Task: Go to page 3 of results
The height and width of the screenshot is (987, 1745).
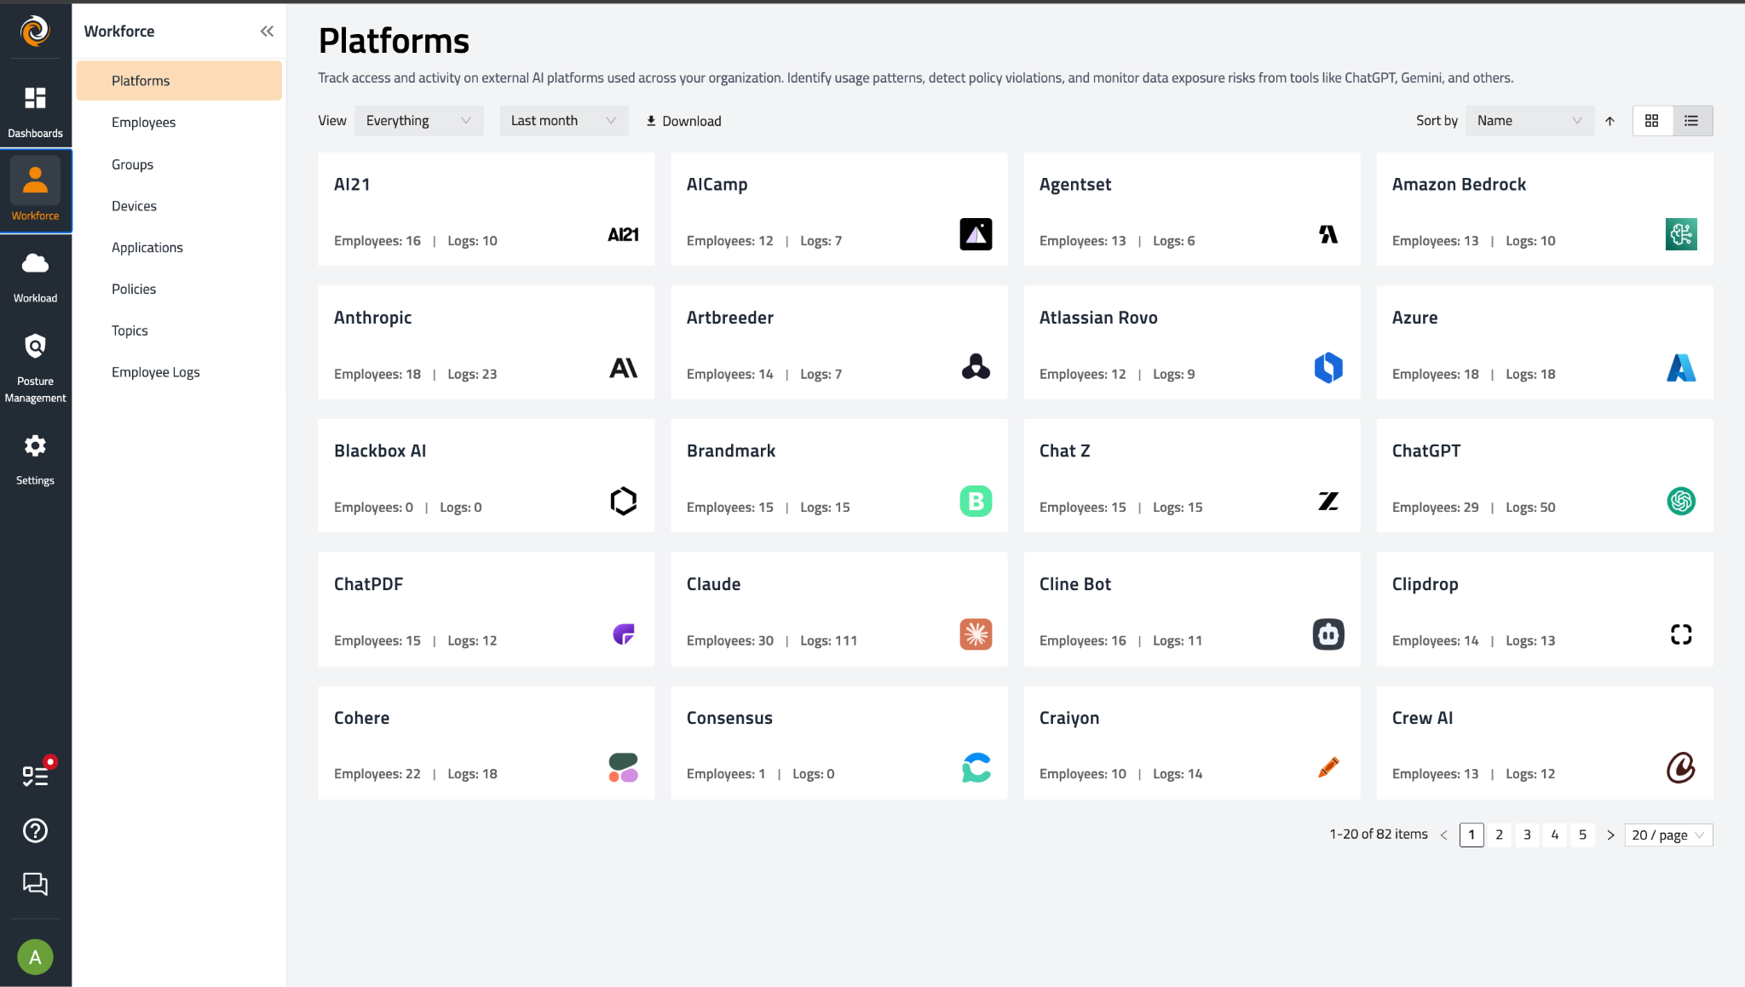Action: point(1527,835)
